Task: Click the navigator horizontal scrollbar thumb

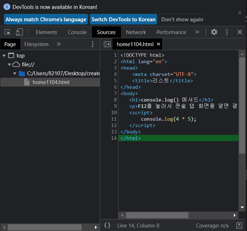Action: tap(45, 227)
